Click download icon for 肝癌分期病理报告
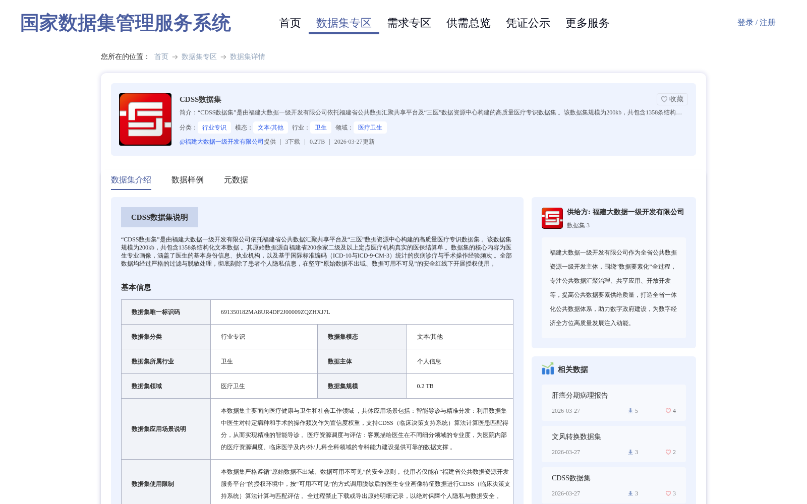Screen dimensions: 807x504 pos(630,411)
